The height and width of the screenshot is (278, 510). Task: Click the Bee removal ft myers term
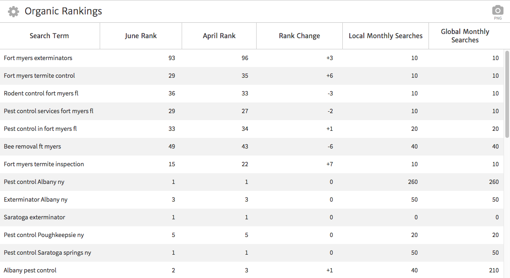(32, 147)
